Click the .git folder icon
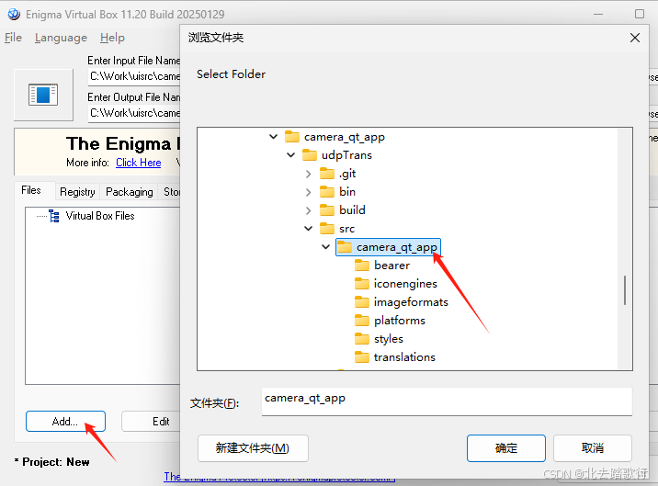Screen dimensions: 658x486 click(327, 174)
